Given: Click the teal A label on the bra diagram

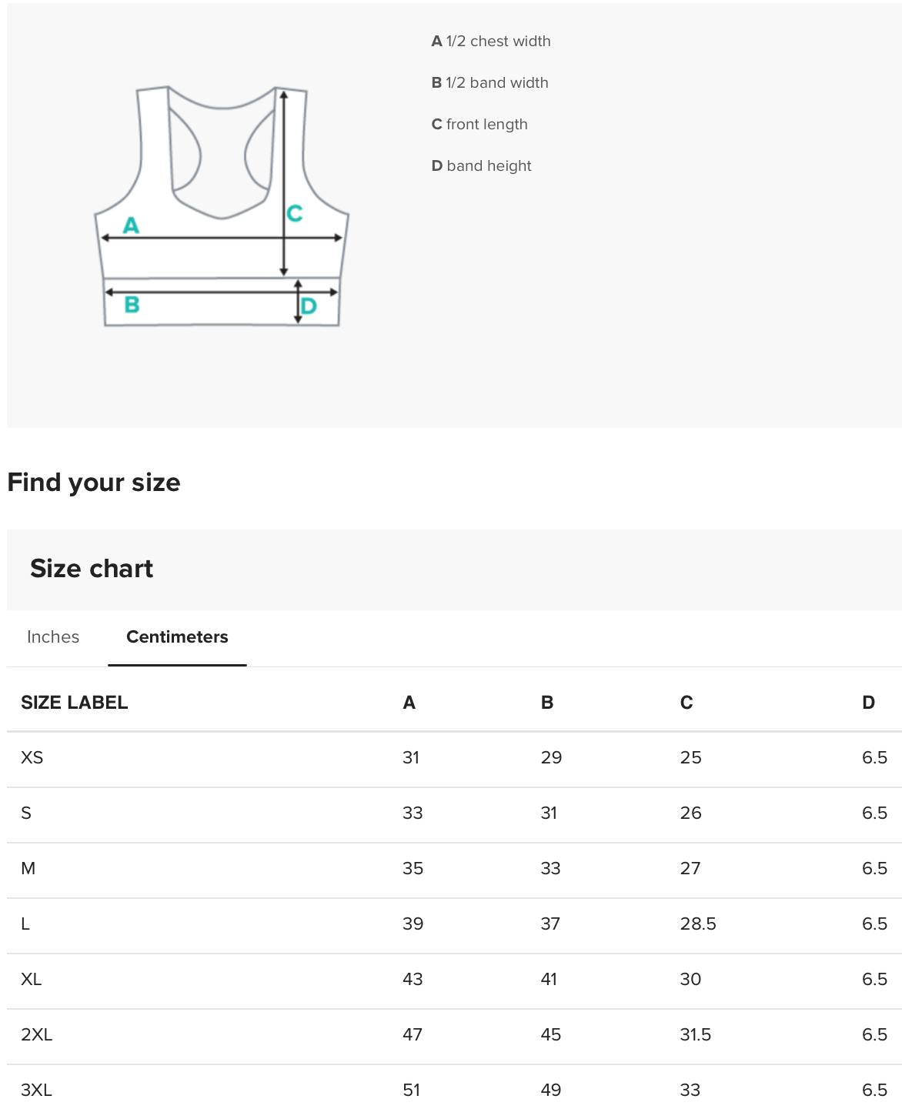Looking at the screenshot, I should [132, 225].
